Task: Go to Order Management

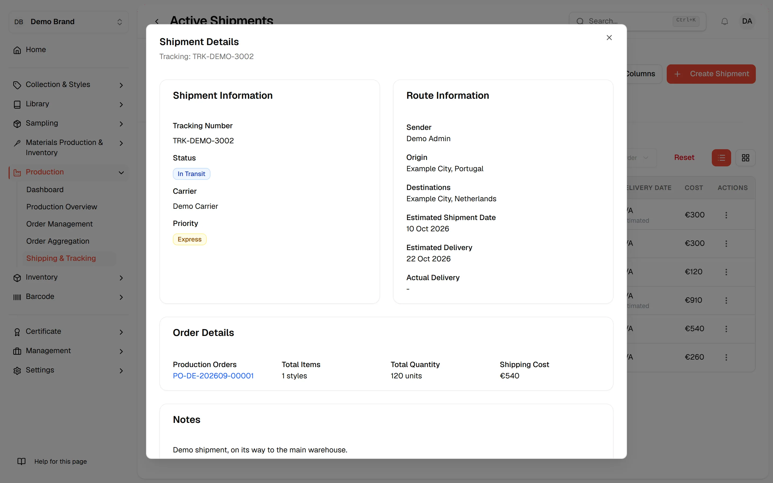Action: click(59, 224)
